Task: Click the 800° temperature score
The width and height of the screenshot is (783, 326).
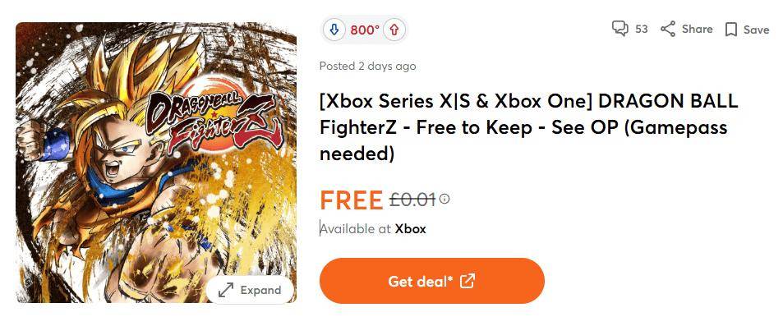Action: 365,30
